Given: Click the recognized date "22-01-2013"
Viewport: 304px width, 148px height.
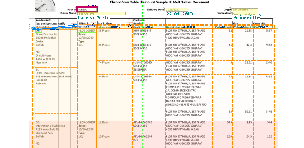Looking at the screenshot, I should 179,14.
